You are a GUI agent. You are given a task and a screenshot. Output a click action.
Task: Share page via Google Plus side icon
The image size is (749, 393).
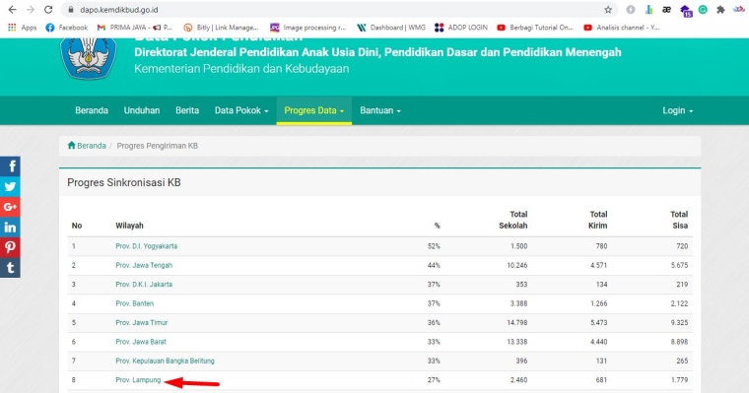point(10,207)
